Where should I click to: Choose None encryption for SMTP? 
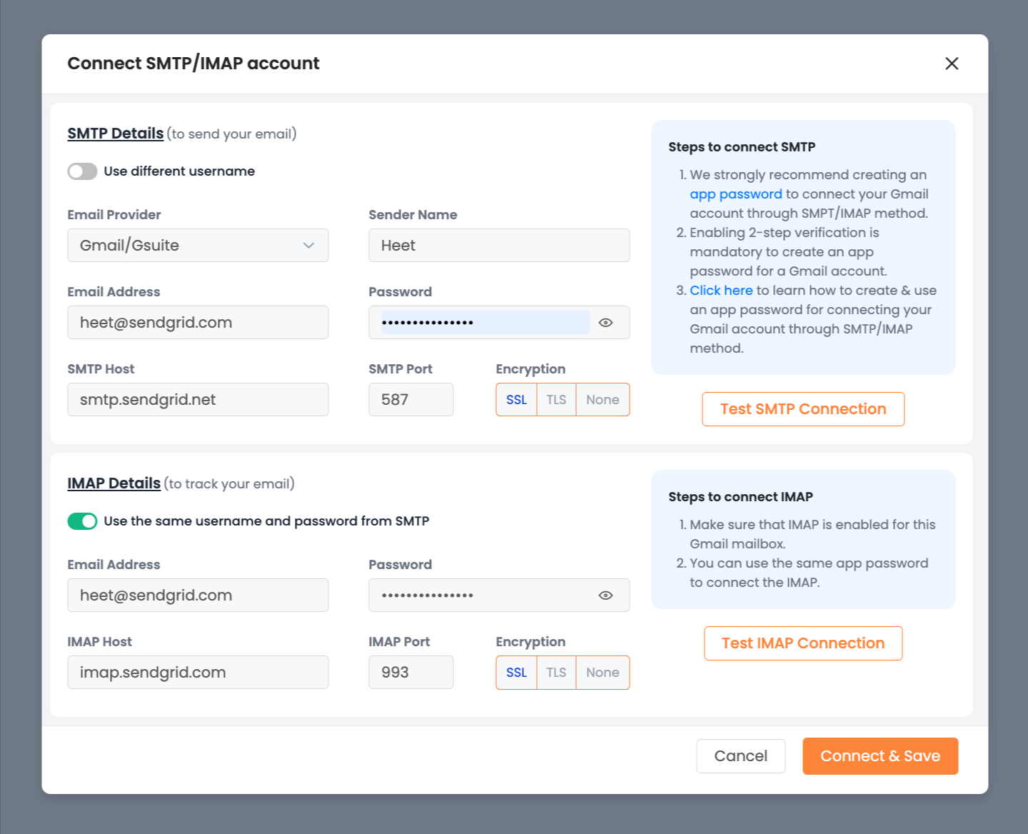[603, 400]
